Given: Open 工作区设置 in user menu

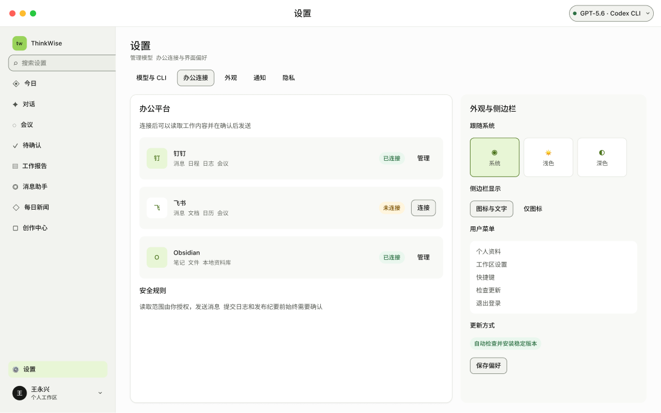Looking at the screenshot, I should (491, 265).
